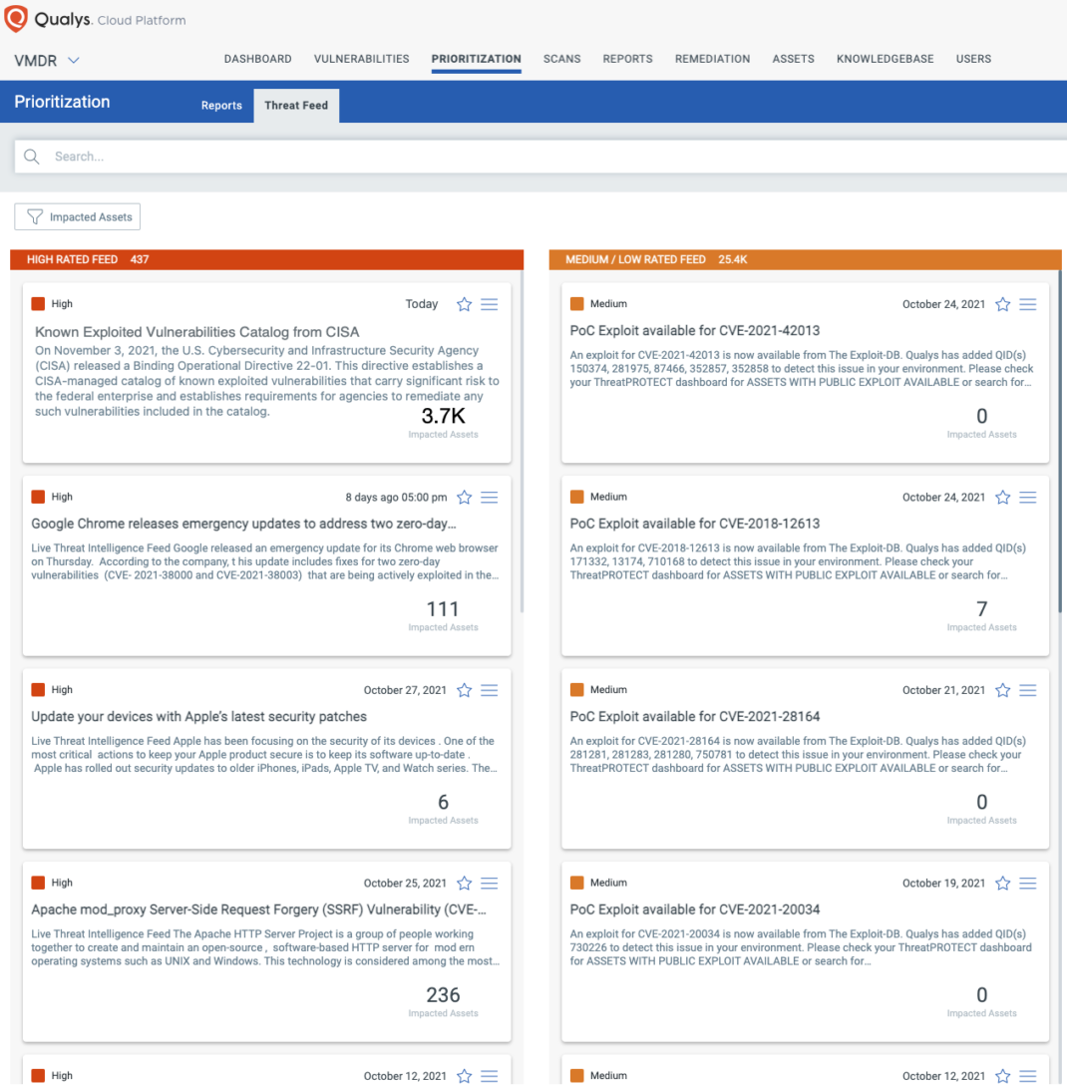Click Medium severity swatch on CVE-2021-42013 card

point(576,304)
